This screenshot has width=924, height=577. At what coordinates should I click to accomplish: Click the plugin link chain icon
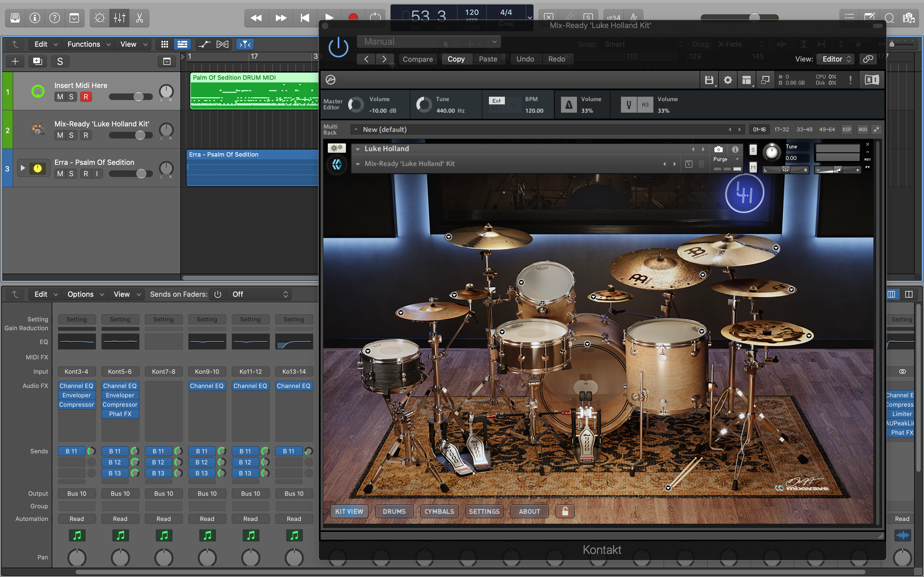click(x=868, y=59)
